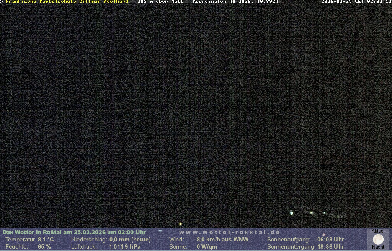The image size is (392, 251).
Task: Click the 'Nacht' label below the moon
Action: [378, 247]
